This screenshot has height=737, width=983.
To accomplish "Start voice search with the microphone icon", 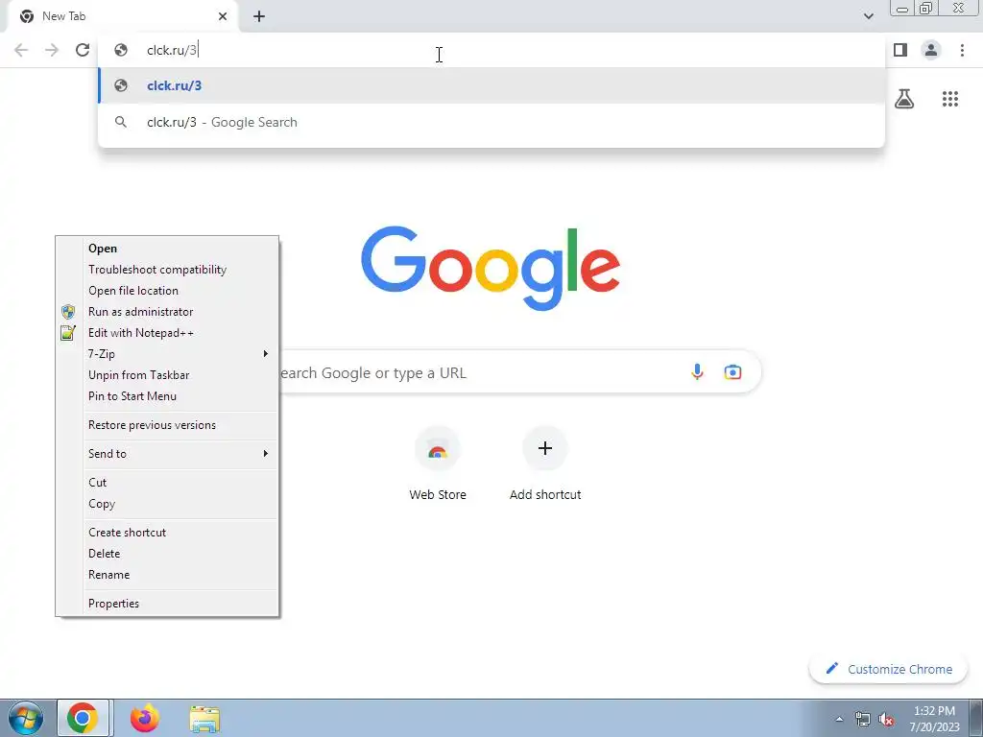I will point(697,372).
